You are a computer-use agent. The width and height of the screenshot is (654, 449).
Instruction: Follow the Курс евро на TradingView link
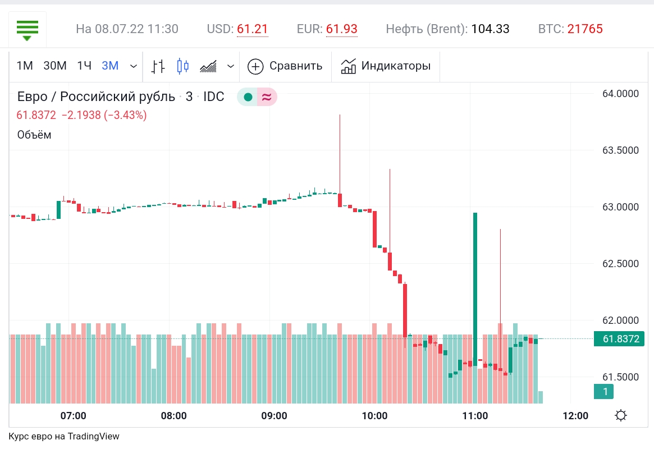coord(64,436)
